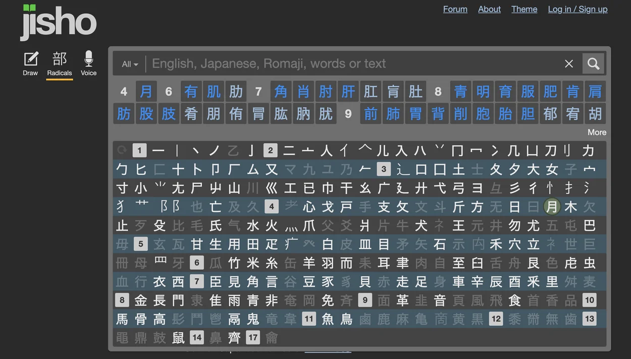The height and width of the screenshot is (359, 631).
Task: Pick kanji 胡 from results
Action: 595,114
